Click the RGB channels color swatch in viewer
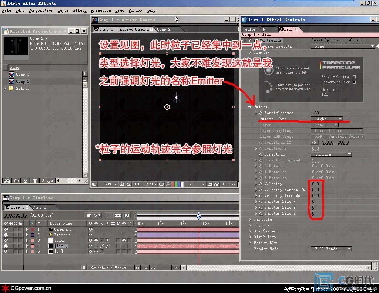Viewport: 379px width, 293px height. coord(177,184)
